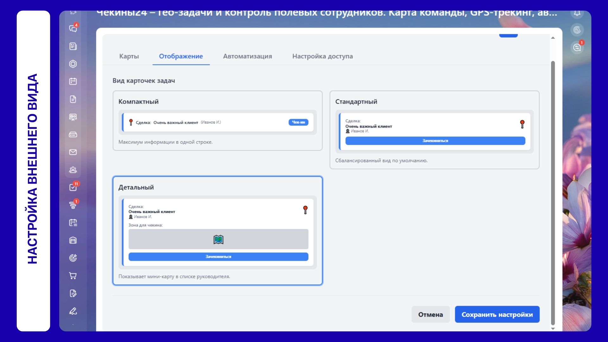Click the scrollbar down arrow in the dialog
Viewport: 608px width, 342px height.
(x=553, y=329)
